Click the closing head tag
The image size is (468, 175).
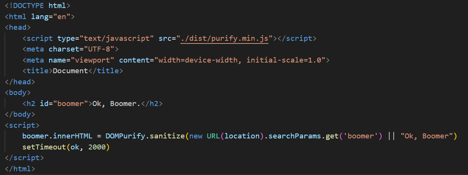coord(20,82)
